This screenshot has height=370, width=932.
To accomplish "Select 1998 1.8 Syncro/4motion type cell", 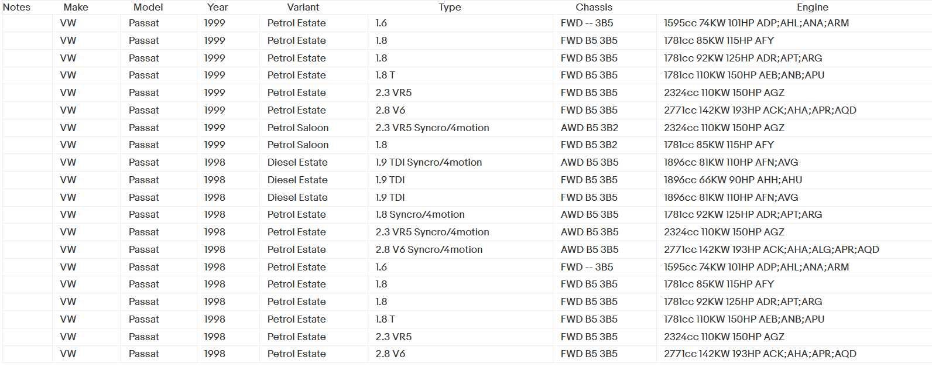I will (x=420, y=214).
